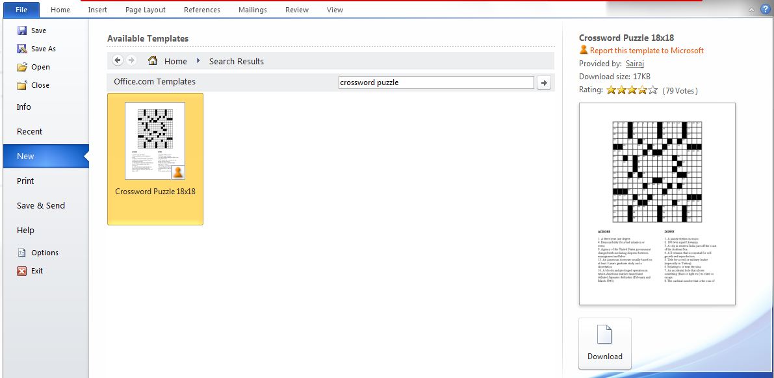The image size is (774, 378).
Task: Click the orange person report icon
Action: pyautogui.click(x=584, y=50)
